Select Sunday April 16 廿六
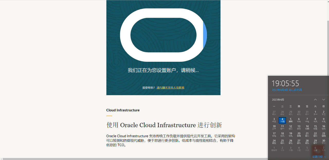 [324, 127]
